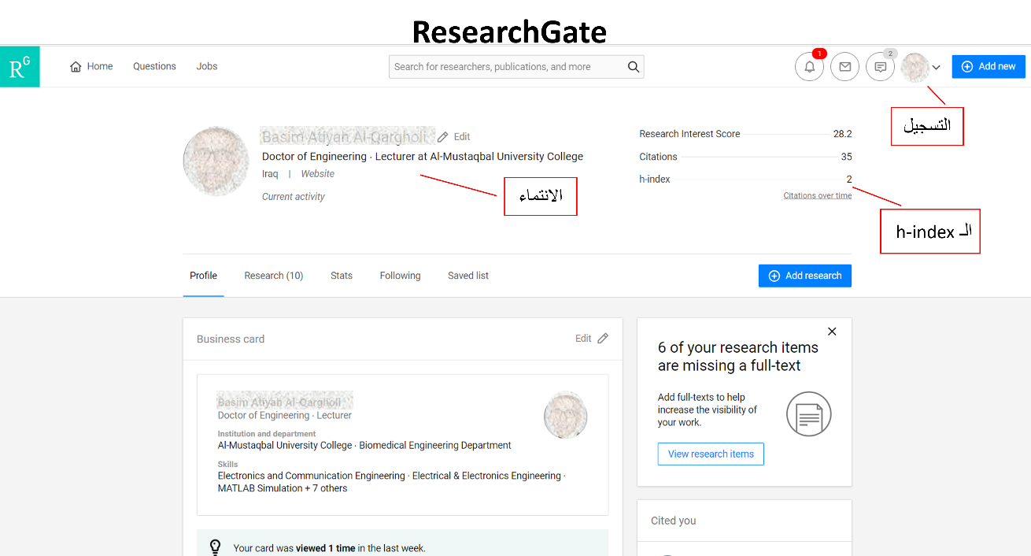Click the ResearchGate logo icon
This screenshot has width=1031, height=556.
point(20,67)
